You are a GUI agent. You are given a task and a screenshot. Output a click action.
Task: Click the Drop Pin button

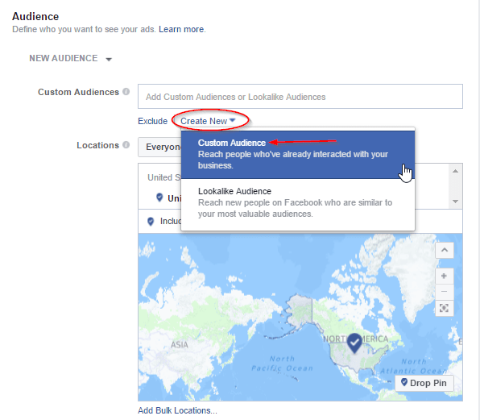(x=424, y=383)
